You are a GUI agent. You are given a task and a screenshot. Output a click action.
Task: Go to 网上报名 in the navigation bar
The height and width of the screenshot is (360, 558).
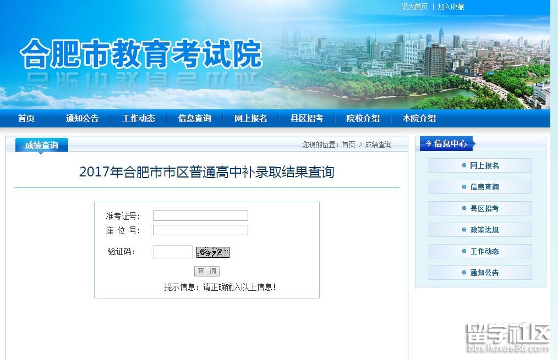[x=251, y=118]
